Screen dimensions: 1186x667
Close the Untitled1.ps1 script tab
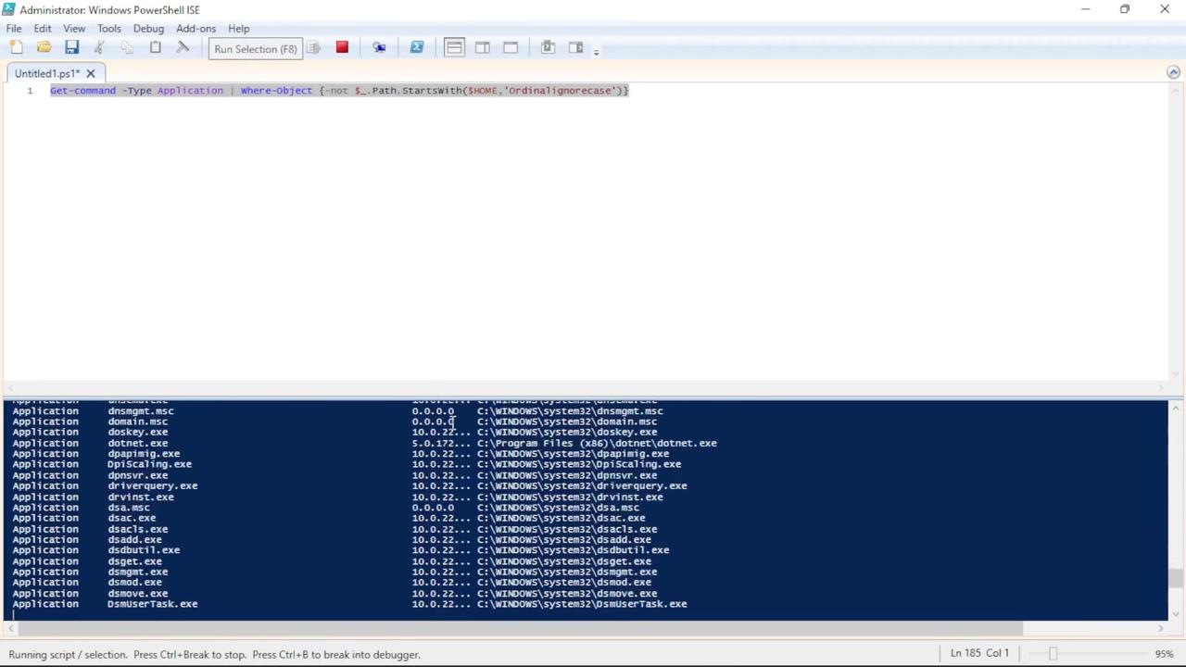point(90,73)
